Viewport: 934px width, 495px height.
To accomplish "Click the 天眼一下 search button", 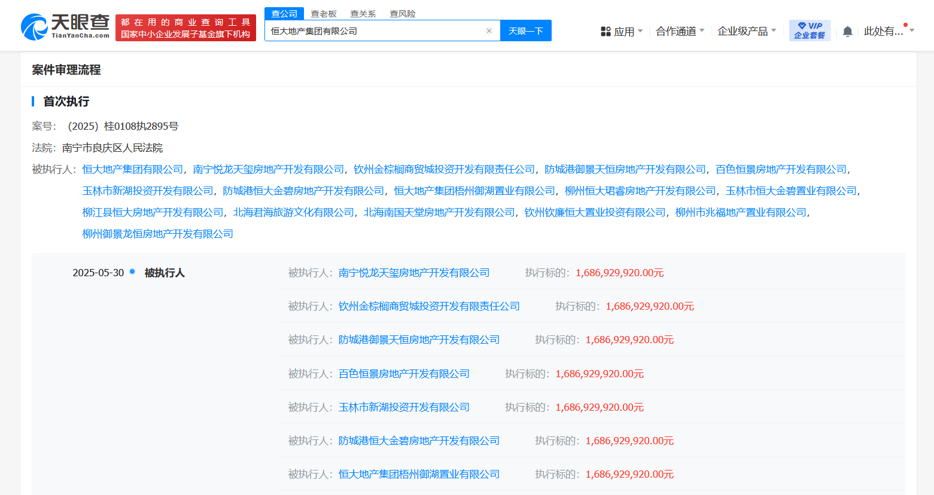I will tap(526, 30).
